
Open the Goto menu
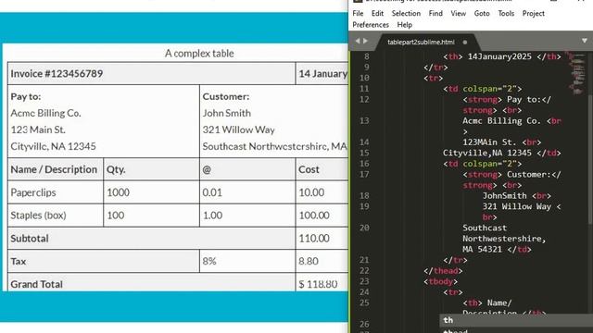click(482, 13)
